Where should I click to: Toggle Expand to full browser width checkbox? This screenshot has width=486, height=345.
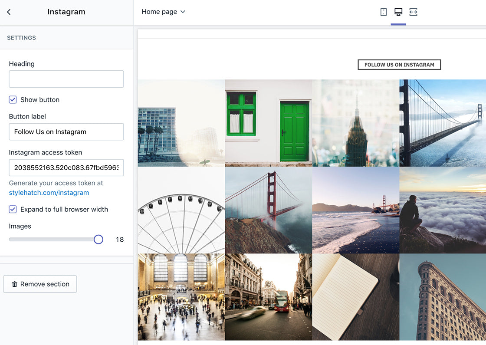point(13,210)
